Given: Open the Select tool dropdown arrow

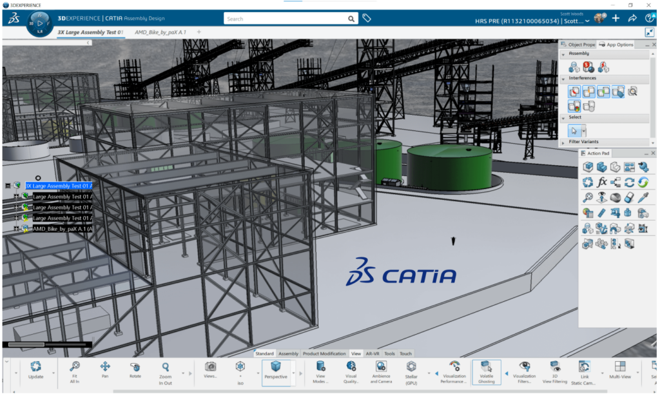Looking at the screenshot, I should pos(584,132).
